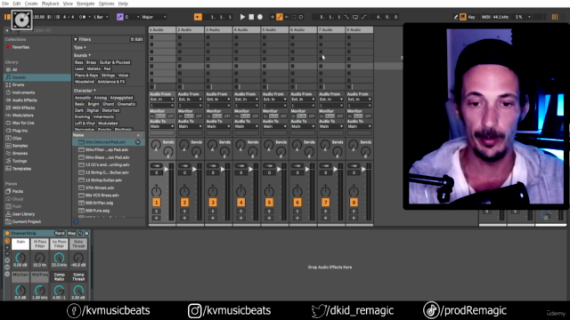Click the Channel Strip hot-swap icon
Viewport: 570px width, 320px height.
[80, 233]
